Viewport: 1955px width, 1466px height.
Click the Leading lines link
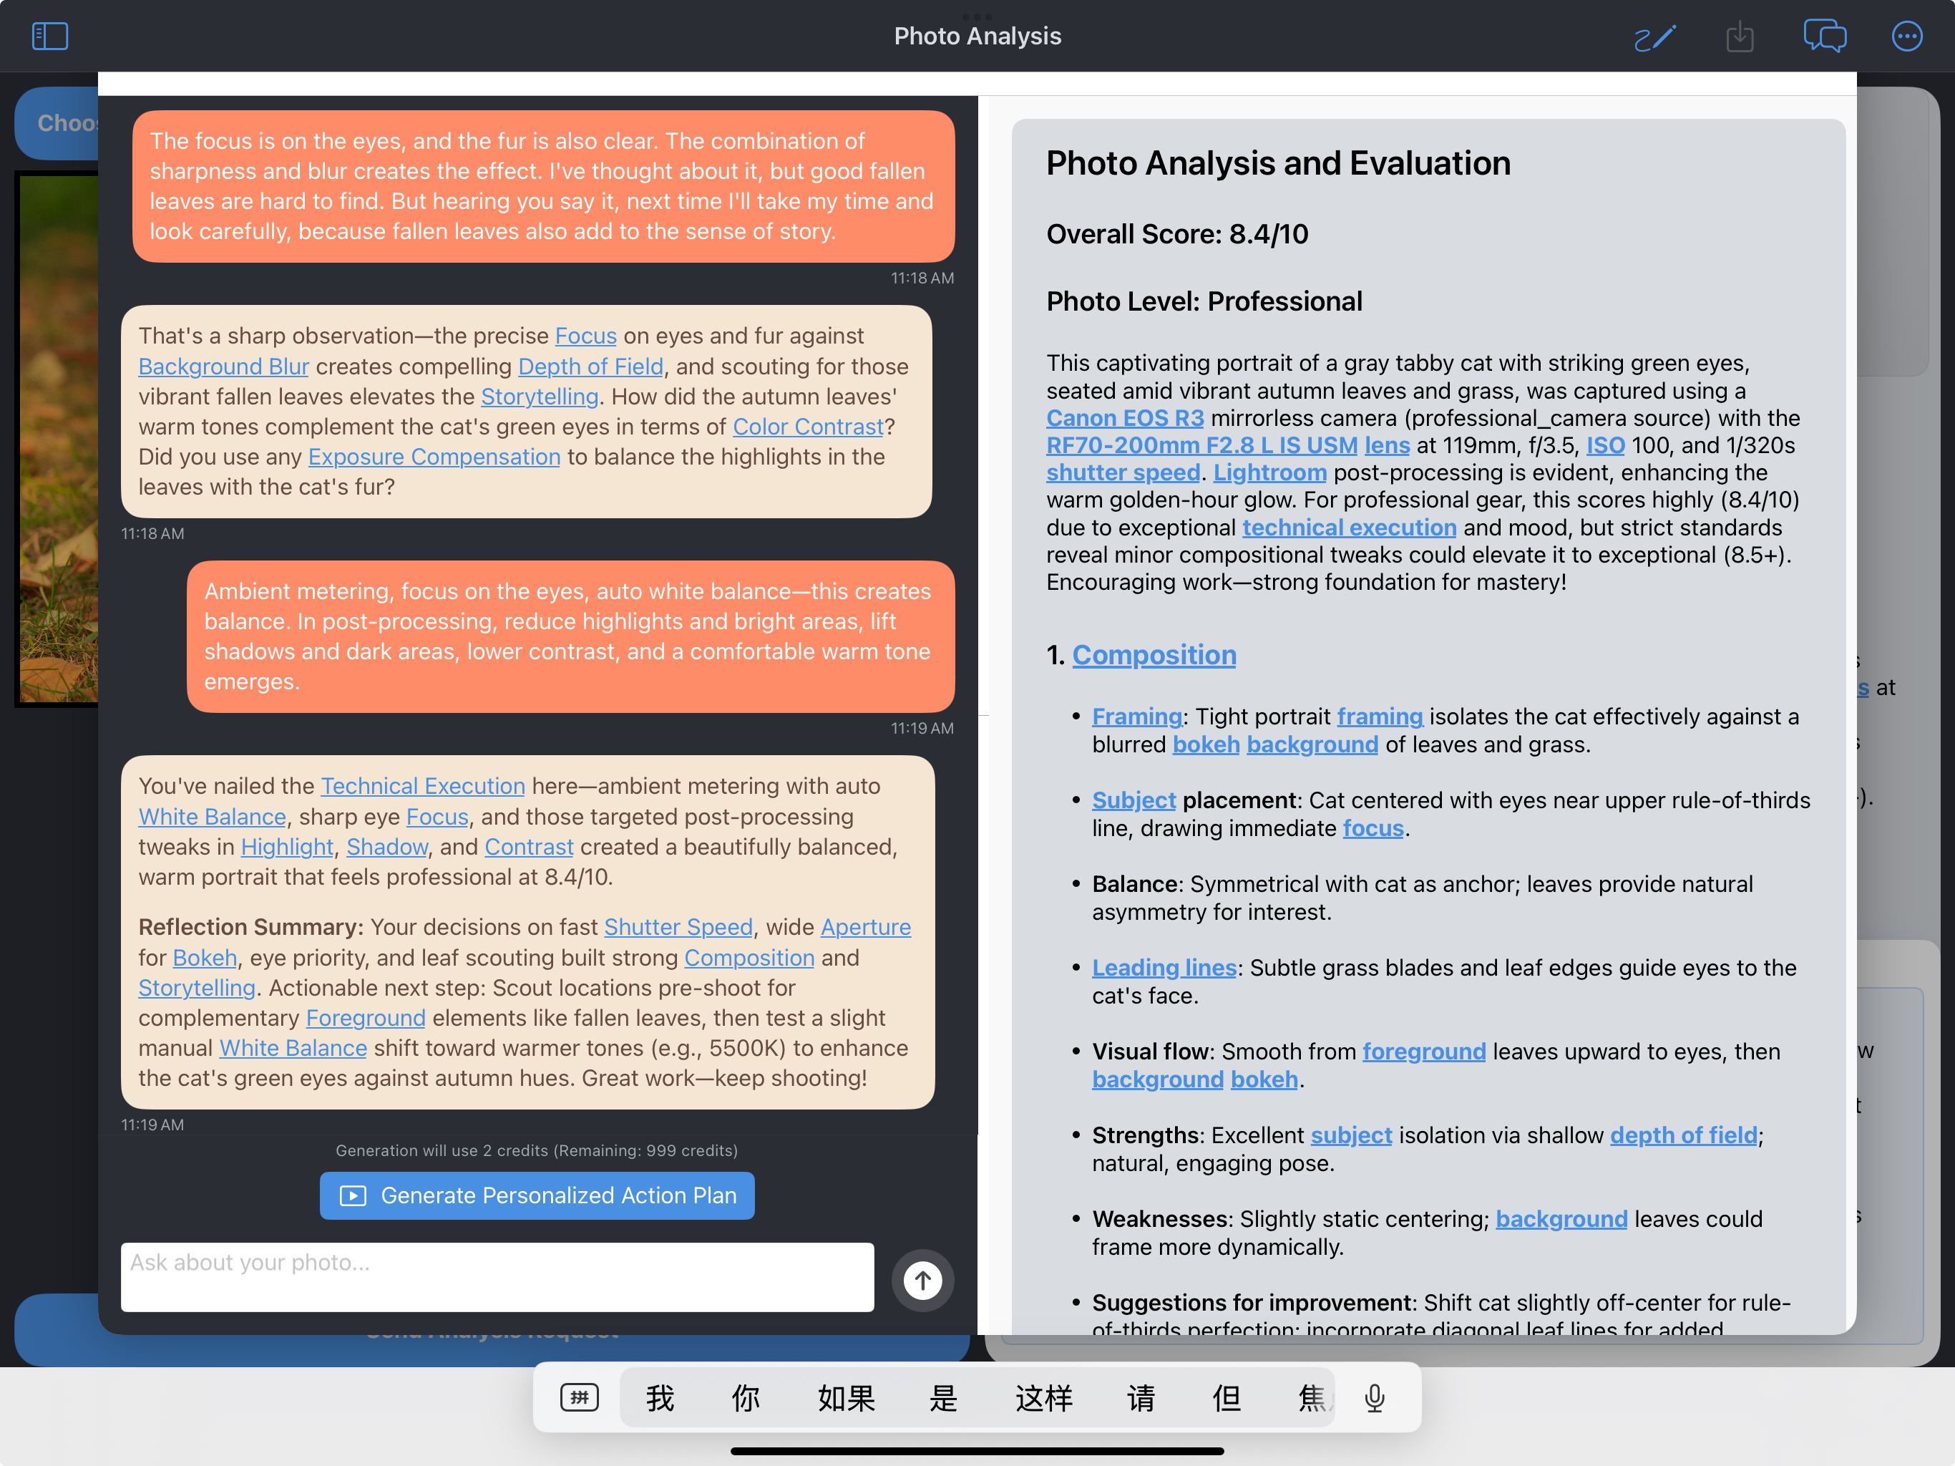[1164, 969]
